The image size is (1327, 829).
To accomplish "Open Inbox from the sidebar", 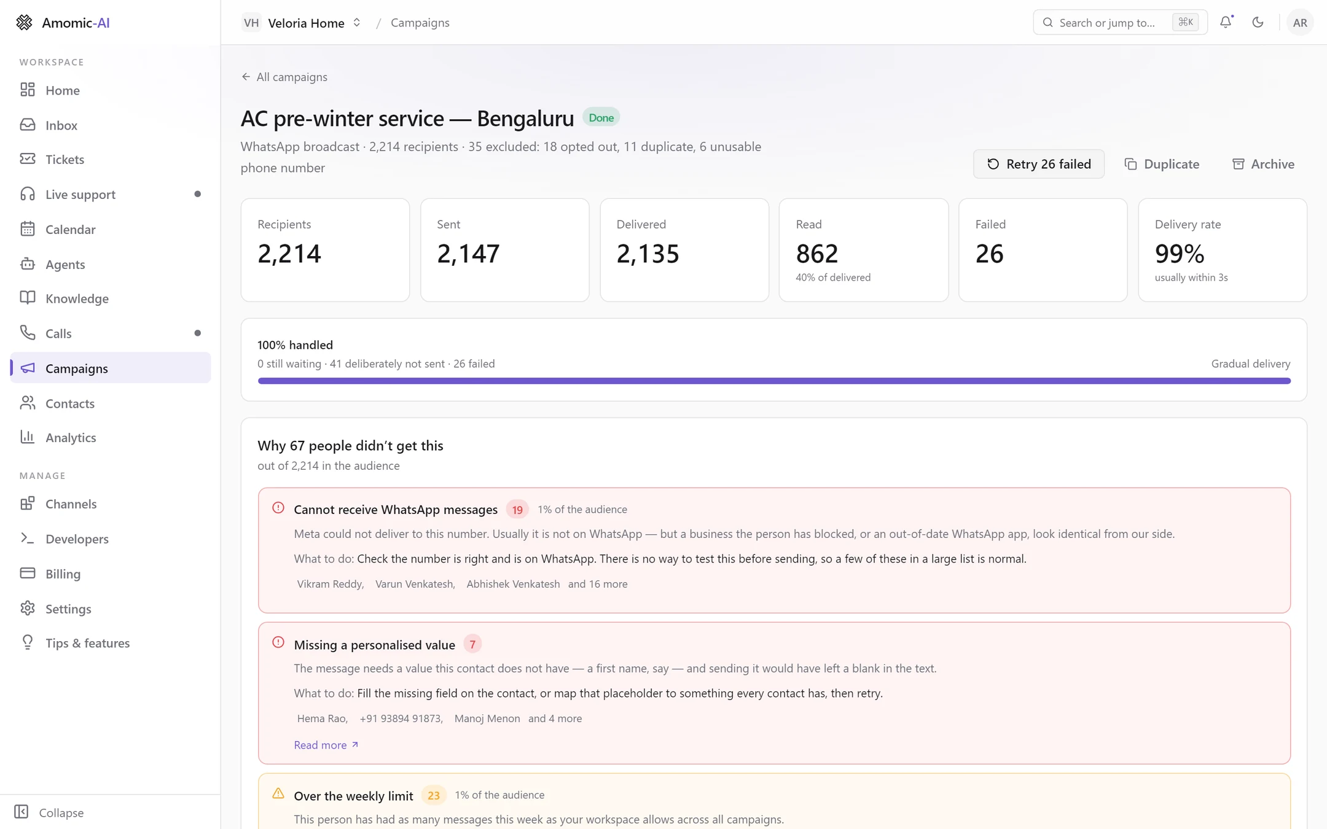I will 111,125.
